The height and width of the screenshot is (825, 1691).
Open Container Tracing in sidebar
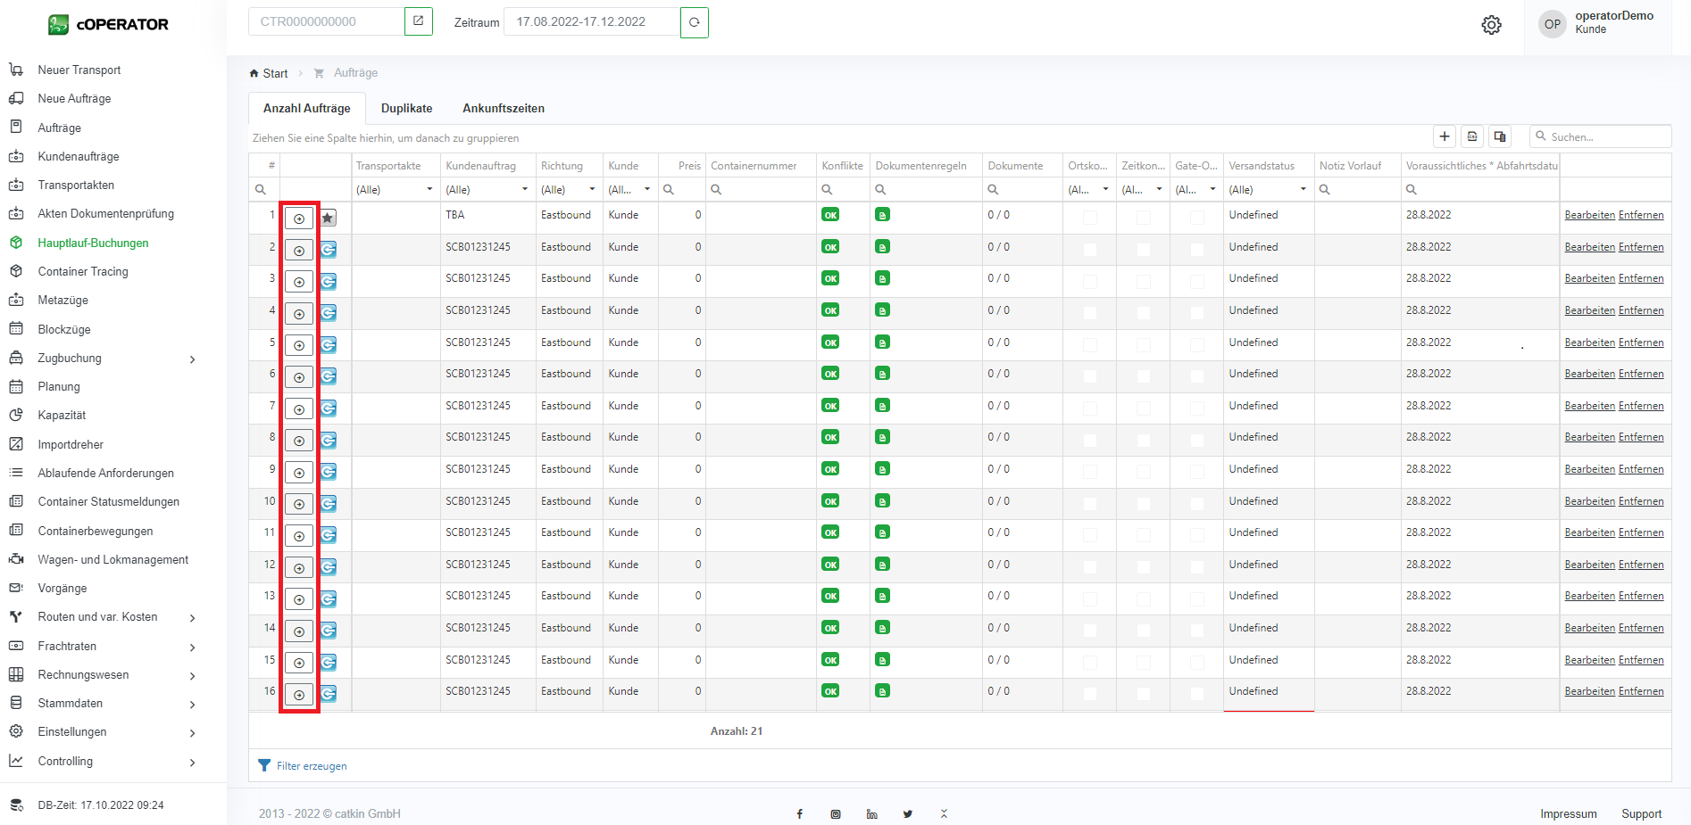(x=83, y=271)
